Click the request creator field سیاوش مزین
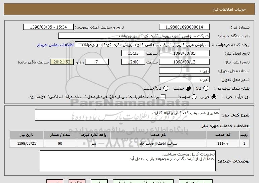This screenshot has width=259, height=183. [x=142, y=45]
